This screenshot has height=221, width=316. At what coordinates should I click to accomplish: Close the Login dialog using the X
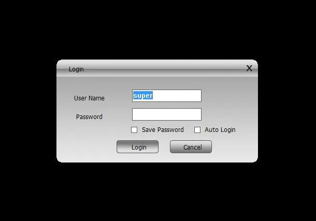(249, 68)
